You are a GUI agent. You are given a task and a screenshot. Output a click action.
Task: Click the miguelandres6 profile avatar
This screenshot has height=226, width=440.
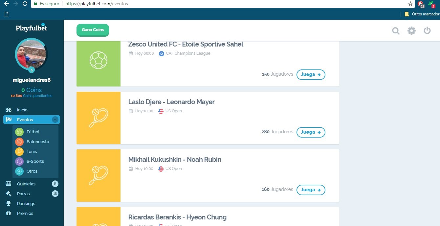[x=31, y=55]
